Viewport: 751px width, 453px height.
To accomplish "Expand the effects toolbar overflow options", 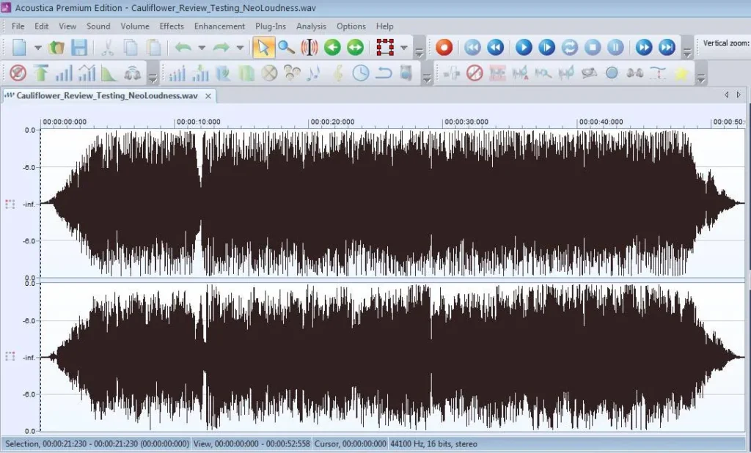I will tap(427, 78).
